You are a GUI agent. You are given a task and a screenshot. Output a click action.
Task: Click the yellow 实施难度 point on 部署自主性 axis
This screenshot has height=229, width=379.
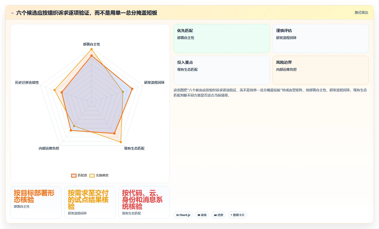[92, 49]
